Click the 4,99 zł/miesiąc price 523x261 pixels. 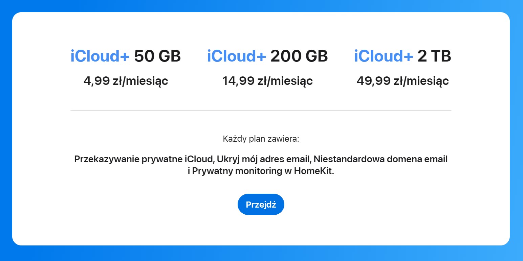pos(126,81)
